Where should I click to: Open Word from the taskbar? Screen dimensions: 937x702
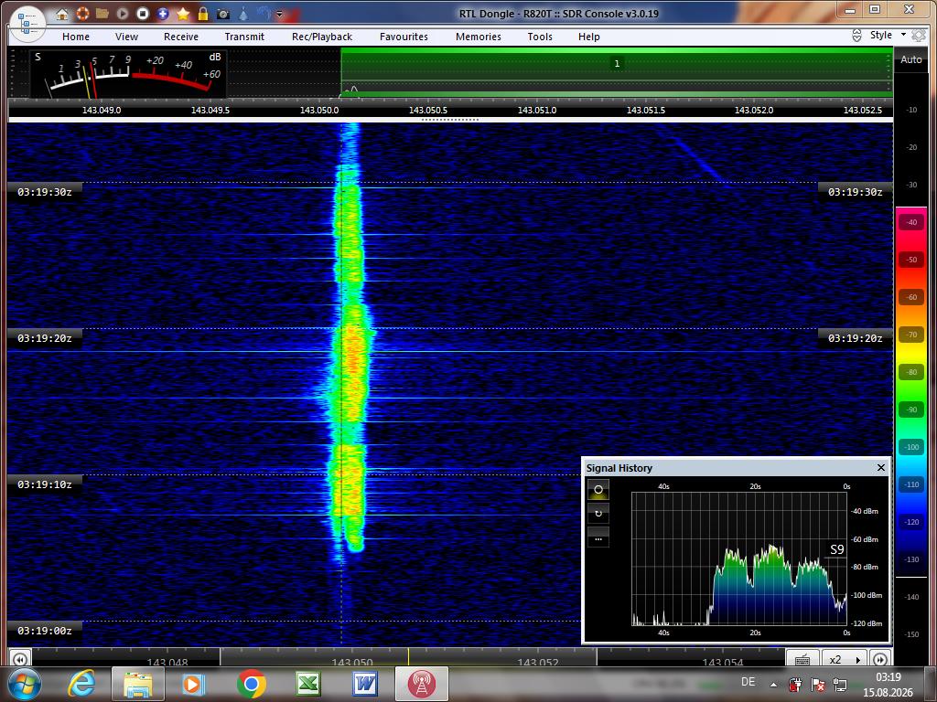coord(364,684)
